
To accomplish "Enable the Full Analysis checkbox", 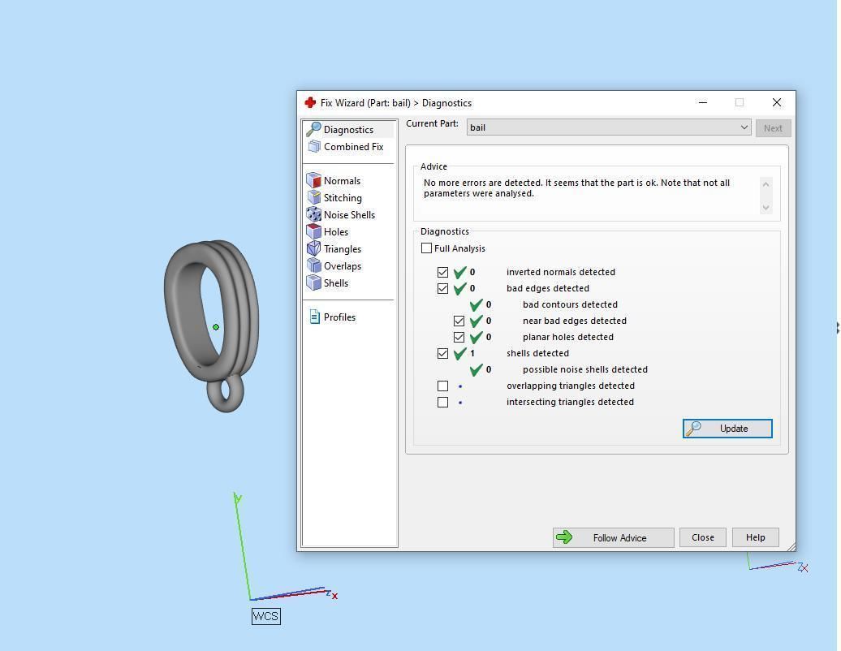I will point(426,248).
